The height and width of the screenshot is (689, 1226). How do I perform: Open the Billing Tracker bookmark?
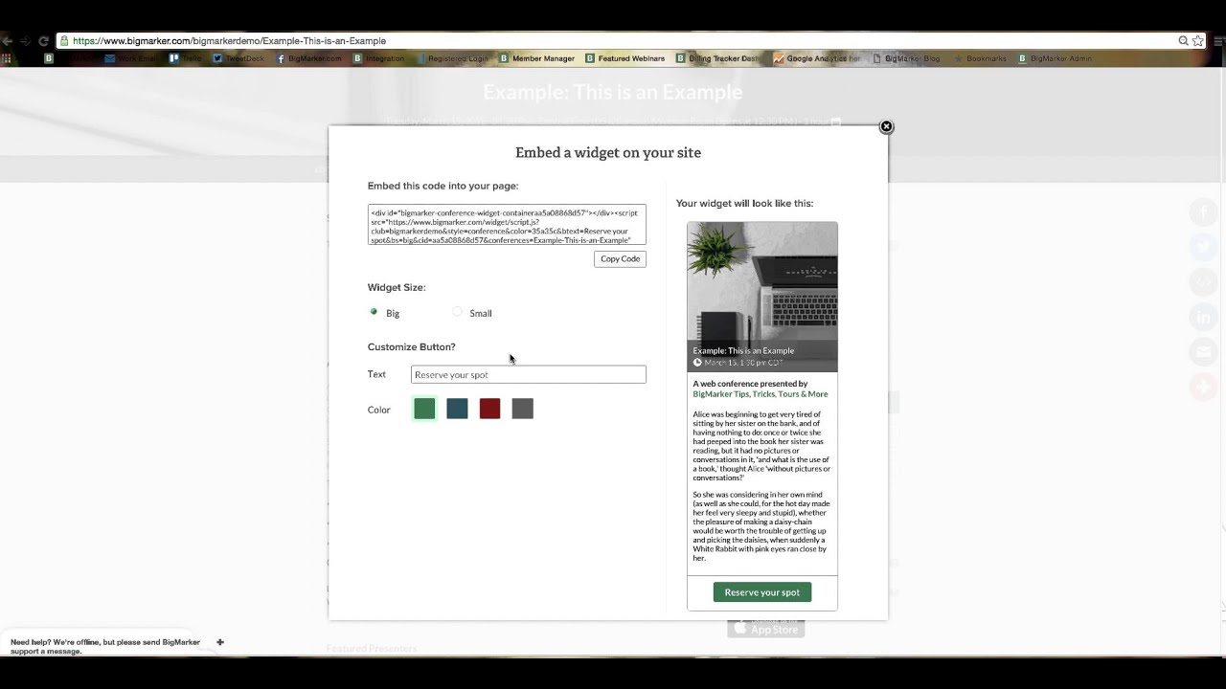point(718,58)
